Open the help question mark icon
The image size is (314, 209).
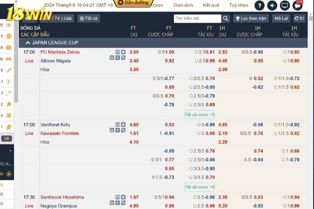tap(259, 5)
